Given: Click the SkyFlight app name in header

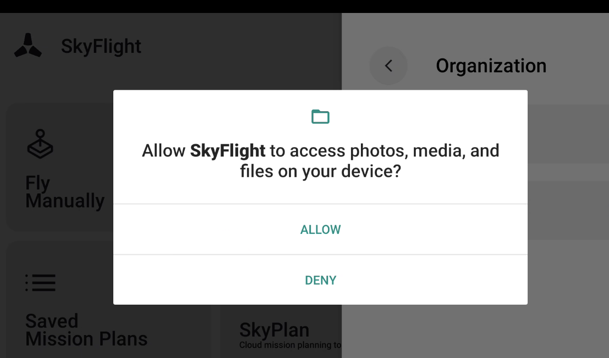Looking at the screenshot, I should click(101, 46).
